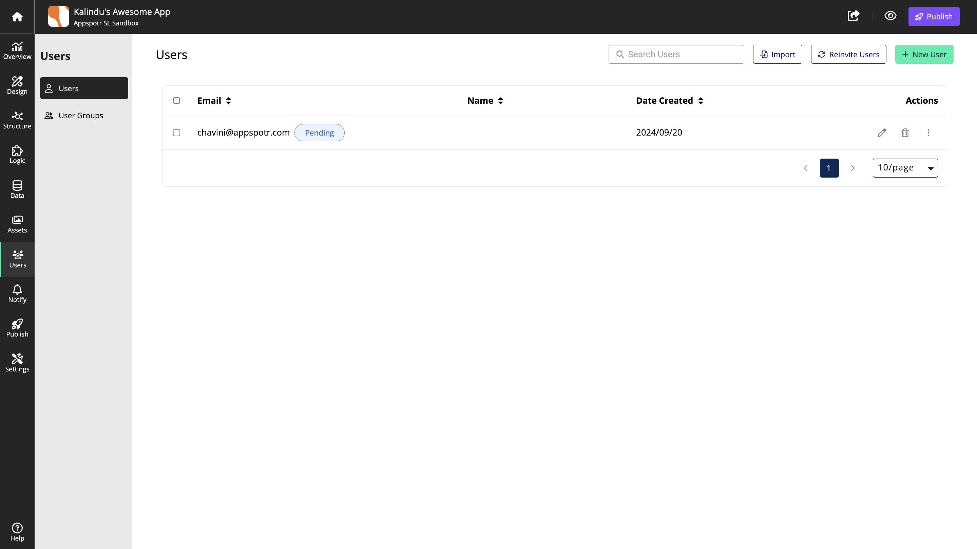Click the Kalindu's Awesome App title
The image size is (977, 549).
tap(122, 12)
